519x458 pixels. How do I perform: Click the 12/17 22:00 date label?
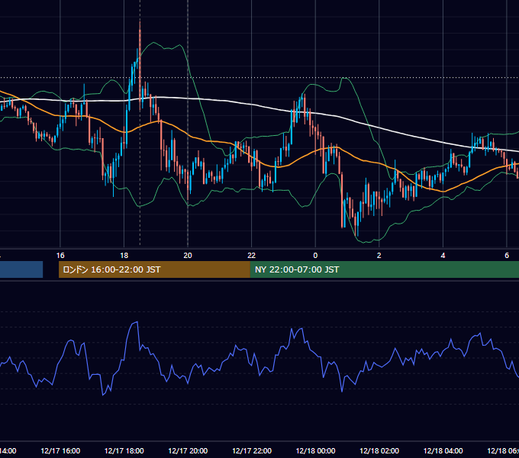[x=252, y=450]
